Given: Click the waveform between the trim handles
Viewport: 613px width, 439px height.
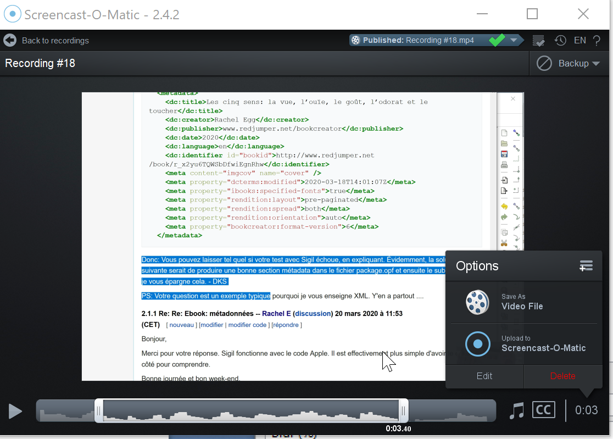Looking at the screenshot, I should [x=251, y=410].
